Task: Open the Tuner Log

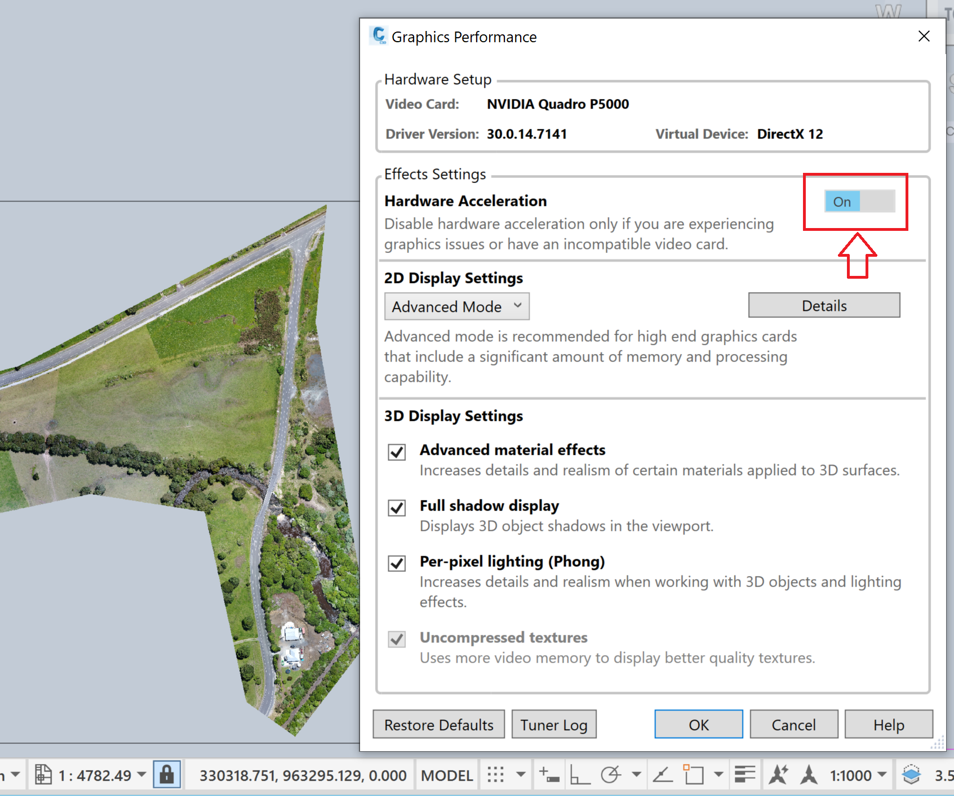Action: (x=554, y=724)
